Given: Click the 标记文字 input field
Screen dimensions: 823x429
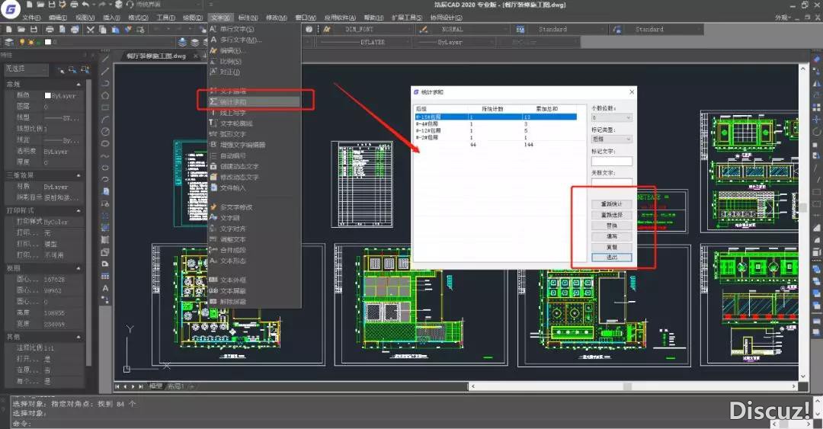Looking at the screenshot, I should click(611, 162).
